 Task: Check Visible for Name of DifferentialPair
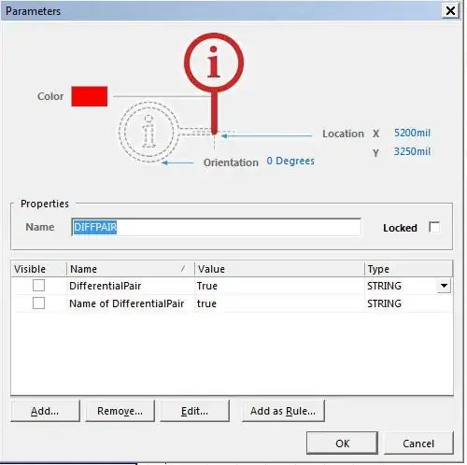point(38,303)
